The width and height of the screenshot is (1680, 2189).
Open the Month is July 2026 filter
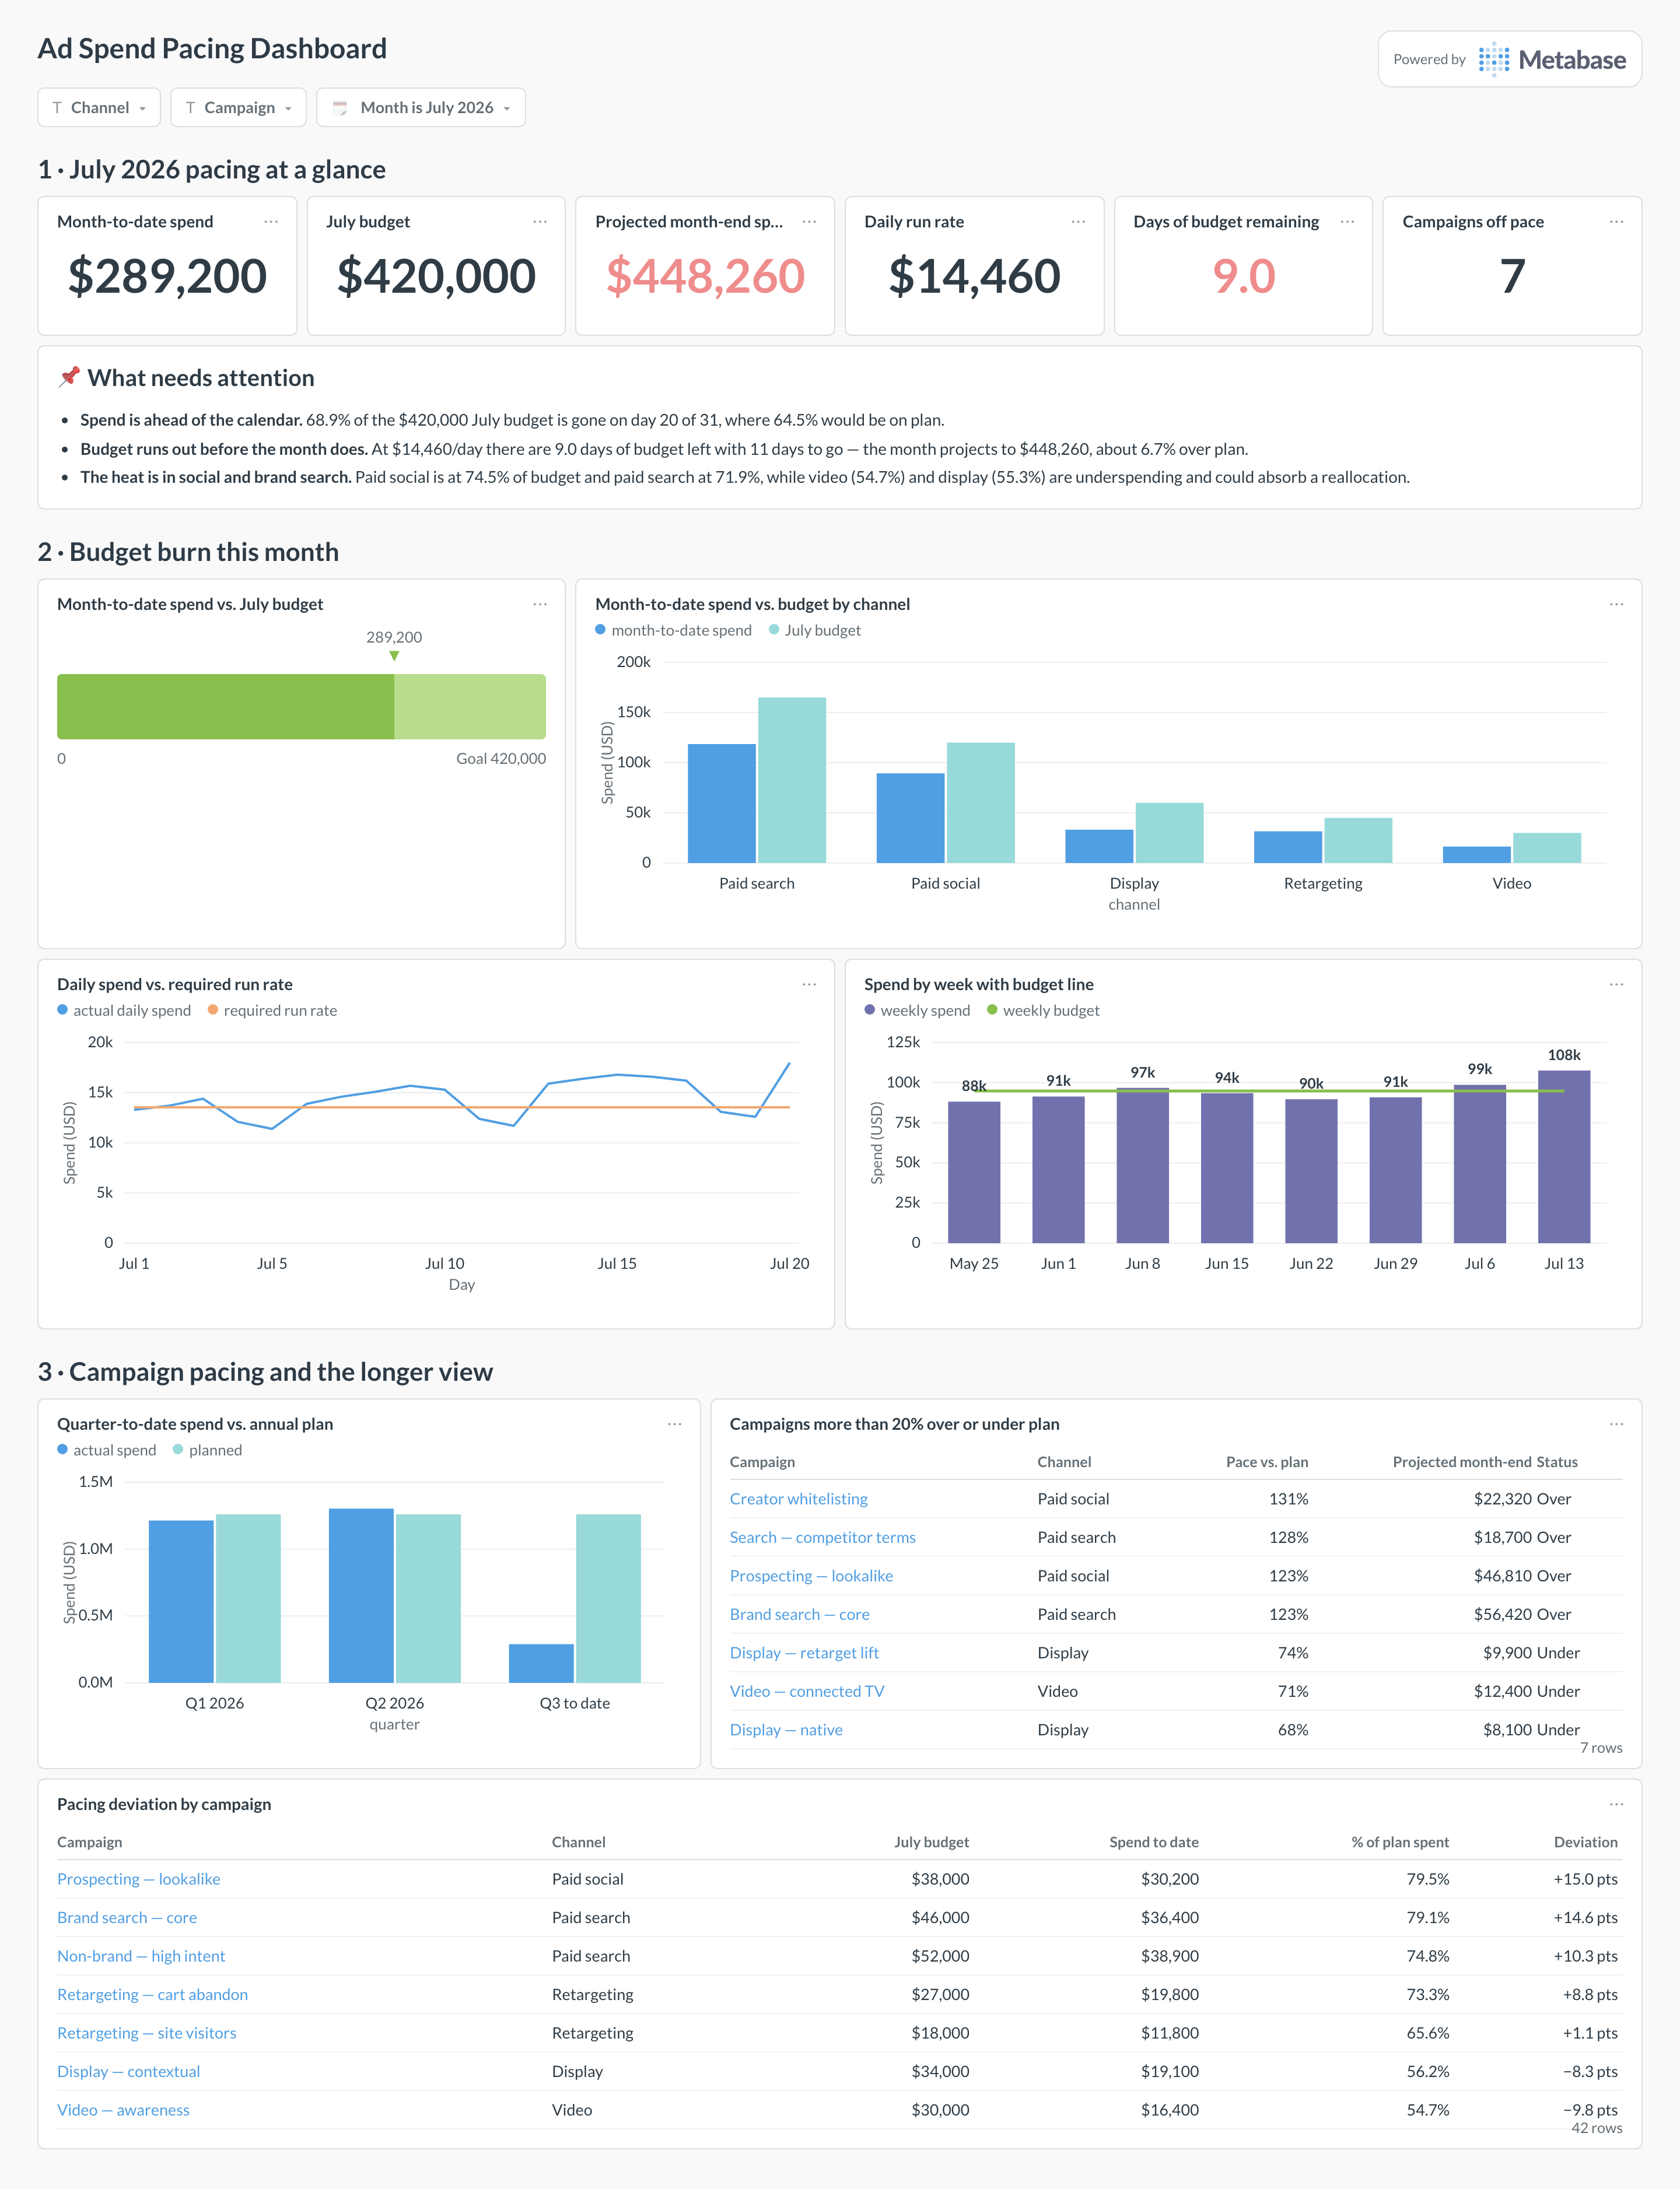coord(421,108)
